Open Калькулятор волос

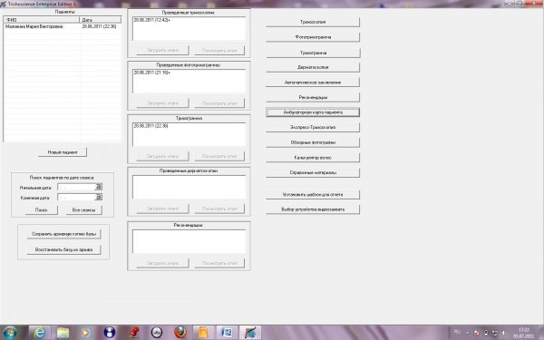pyautogui.click(x=313, y=158)
